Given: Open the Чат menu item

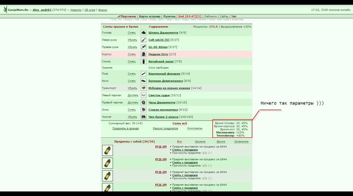Looking at the screenshot, I should click(x=234, y=16).
